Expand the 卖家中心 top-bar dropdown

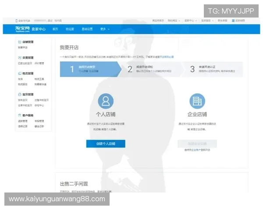click(x=191, y=21)
